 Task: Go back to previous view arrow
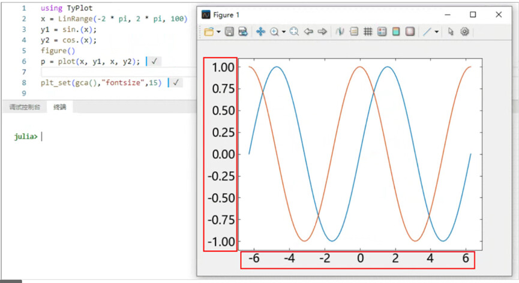(x=308, y=32)
